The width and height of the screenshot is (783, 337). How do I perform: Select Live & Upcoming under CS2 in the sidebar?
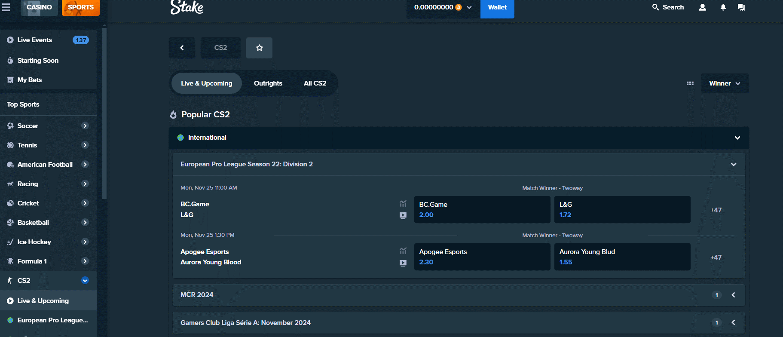click(x=48, y=301)
